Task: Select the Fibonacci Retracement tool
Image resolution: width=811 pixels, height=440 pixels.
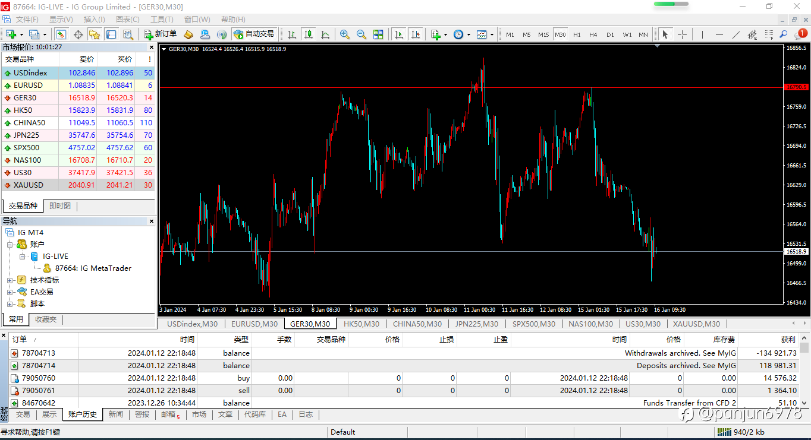Action: tap(769, 34)
